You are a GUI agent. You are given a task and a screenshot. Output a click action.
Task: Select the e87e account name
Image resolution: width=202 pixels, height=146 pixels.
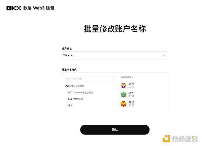click(x=131, y=84)
